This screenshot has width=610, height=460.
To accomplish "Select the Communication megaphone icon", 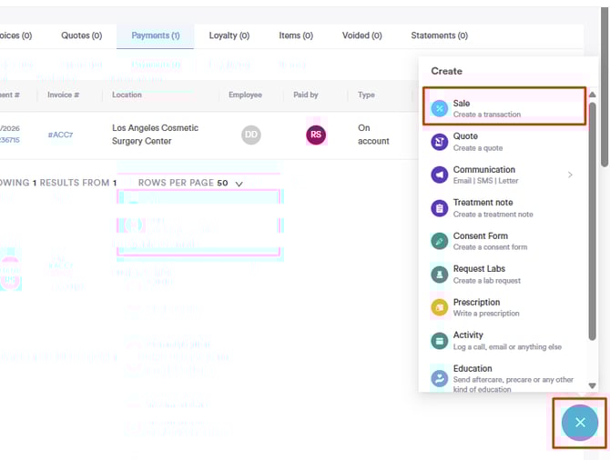I will [440, 175].
